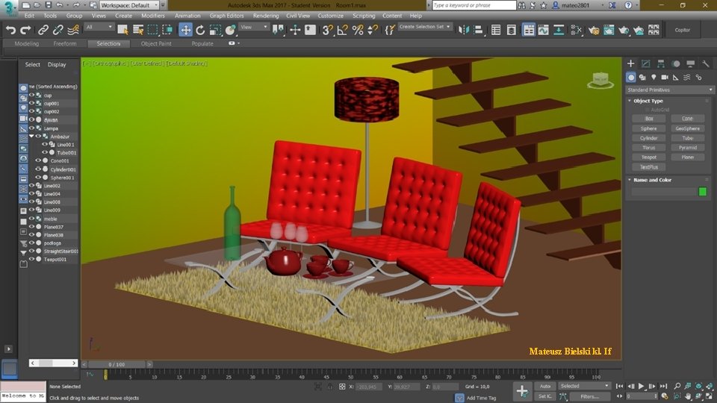Click the Cylinder object type button
The height and width of the screenshot is (403, 717).
pos(648,138)
